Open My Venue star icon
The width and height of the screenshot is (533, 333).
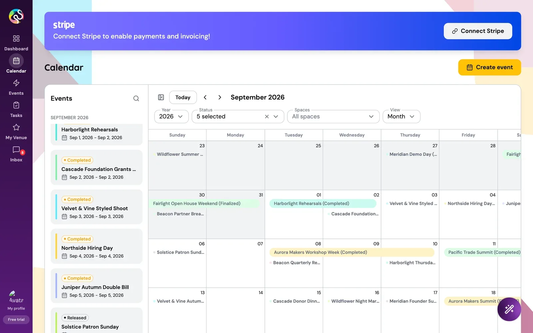(x=16, y=127)
